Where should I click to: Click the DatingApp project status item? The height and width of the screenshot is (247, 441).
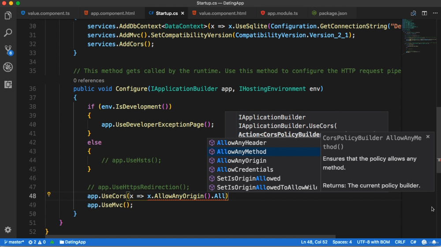click(73, 242)
